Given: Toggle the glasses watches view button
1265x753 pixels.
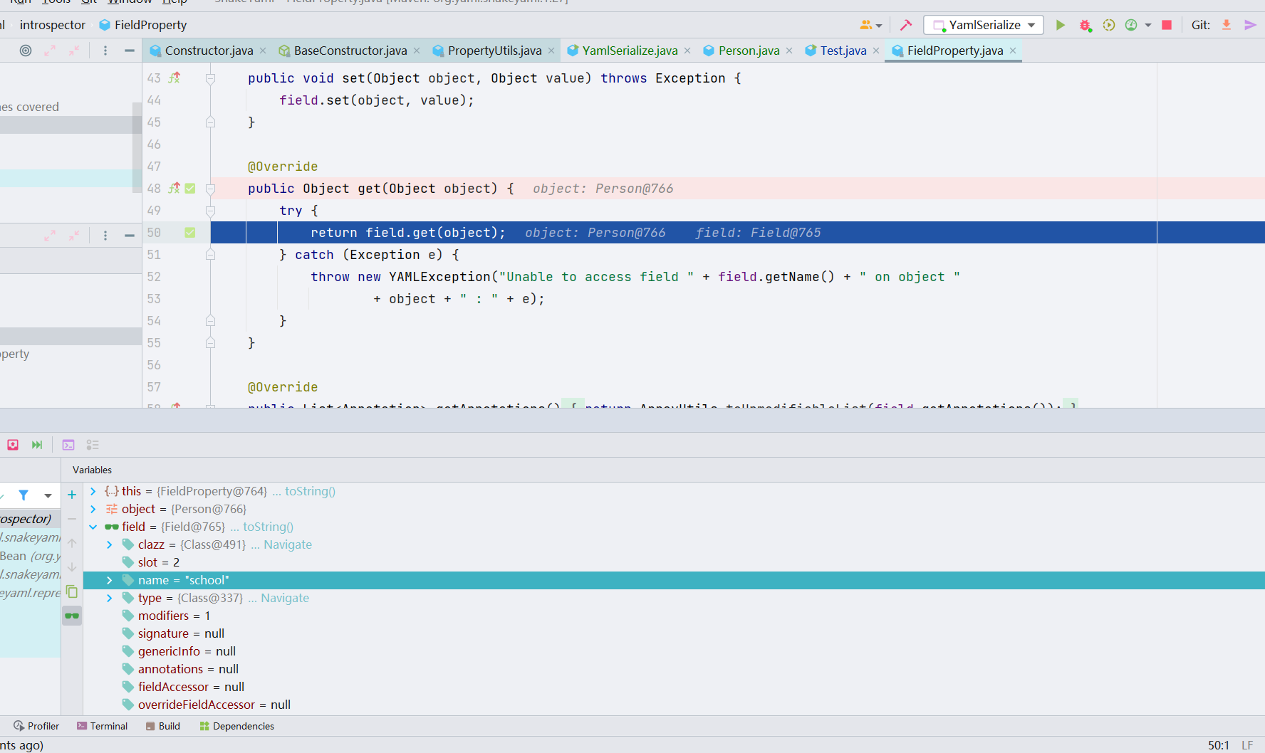Looking at the screenshot, I should (72, 616).
